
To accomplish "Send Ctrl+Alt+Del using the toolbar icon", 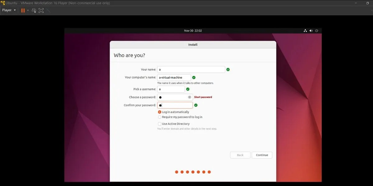I will pyautogui.click(x=34, y=10).
